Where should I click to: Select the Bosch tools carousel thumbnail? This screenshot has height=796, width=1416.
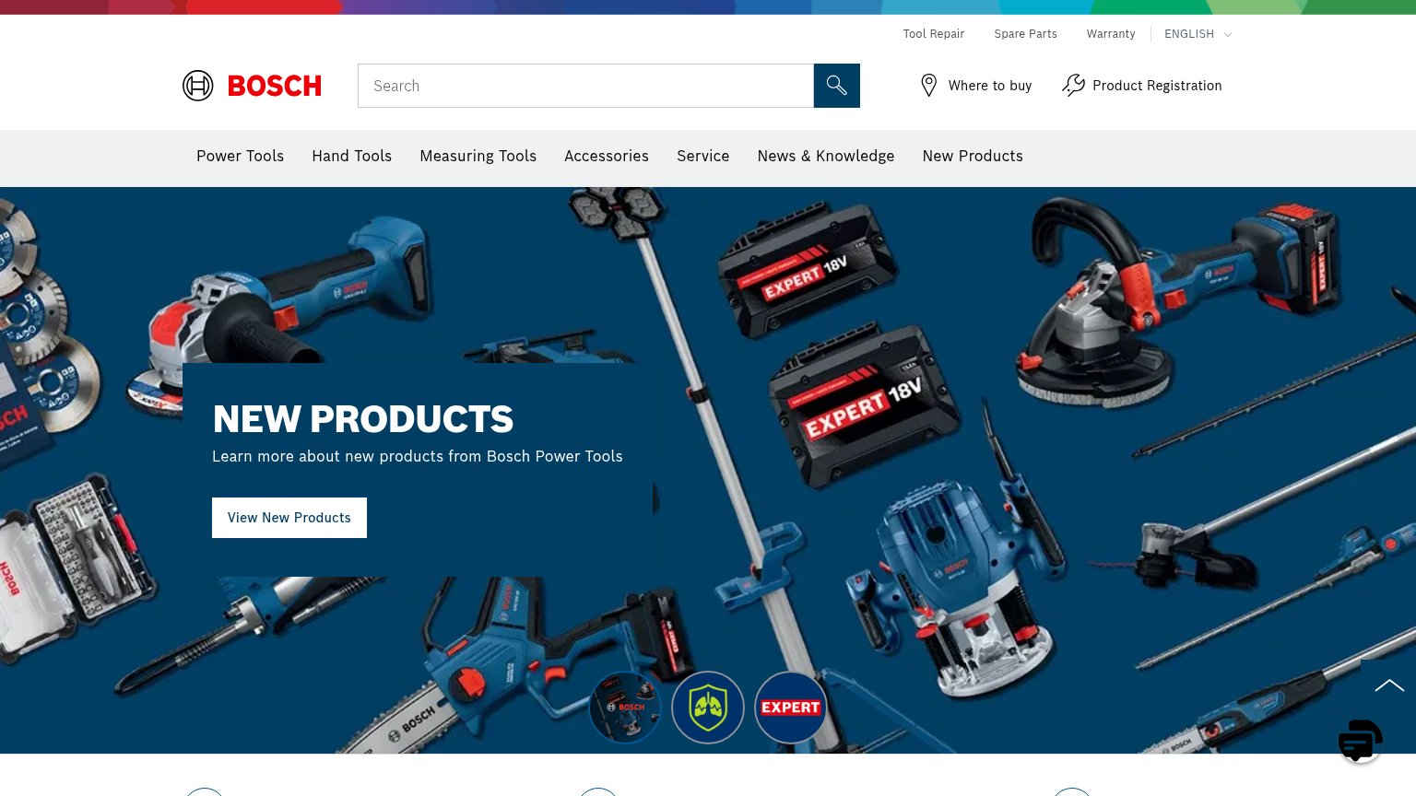[625, 708]
